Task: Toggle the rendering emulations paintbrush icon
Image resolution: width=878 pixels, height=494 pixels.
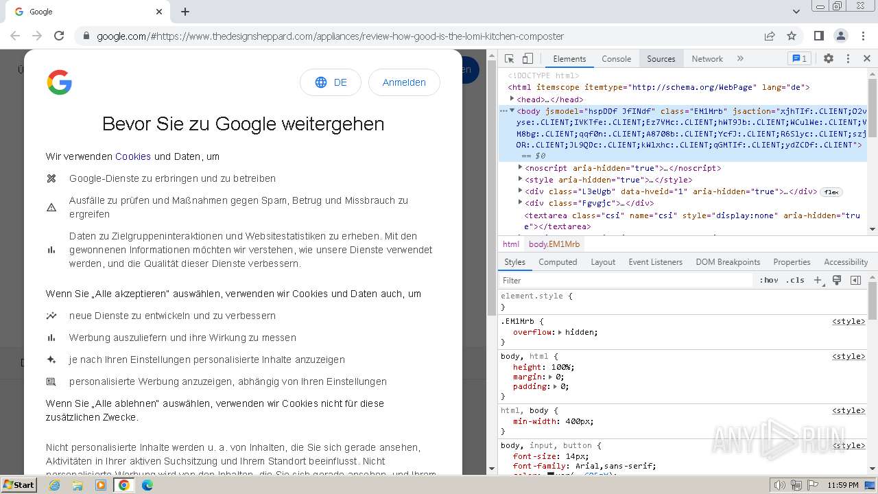Action: [x=837, y=280]
